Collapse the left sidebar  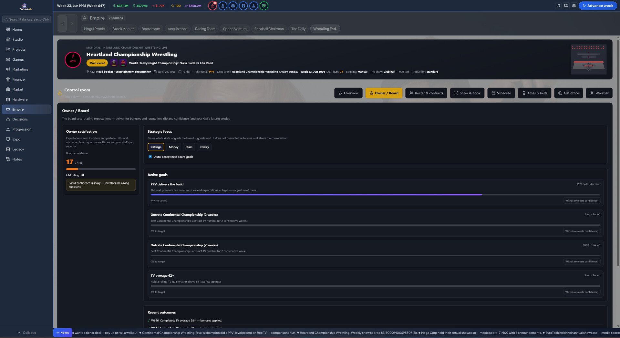pyautogui.click(x=27, y=333)
